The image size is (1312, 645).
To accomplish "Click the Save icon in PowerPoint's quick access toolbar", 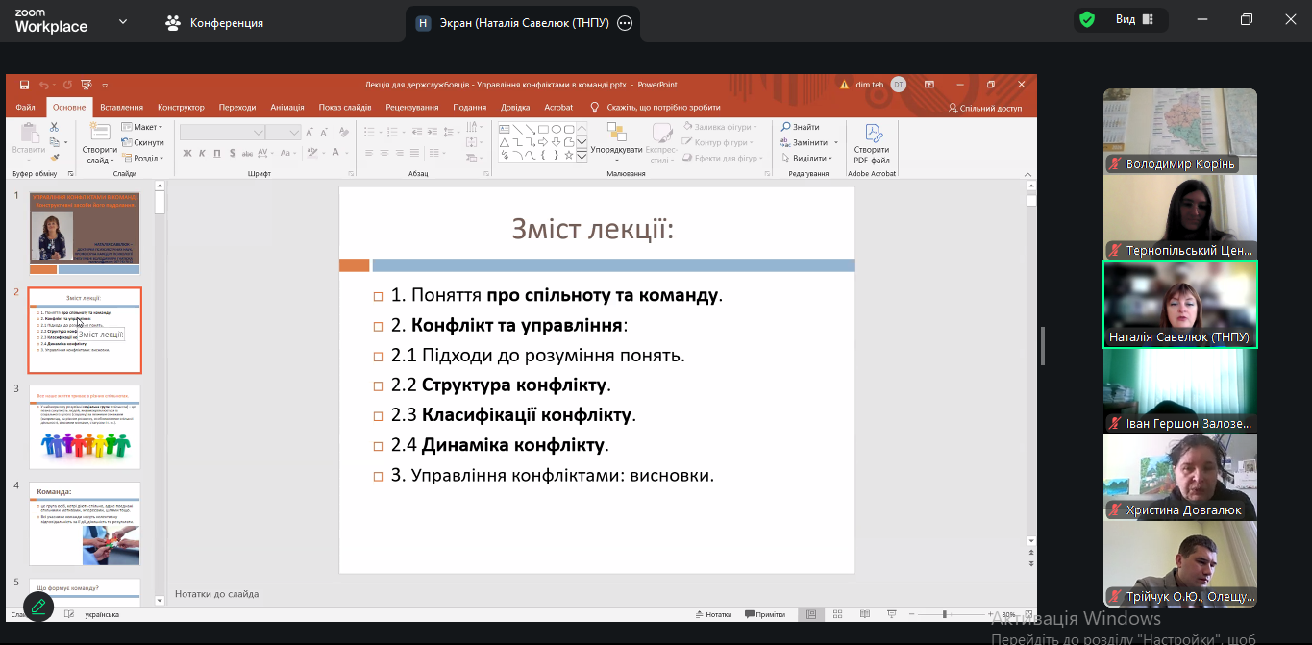I will pyautogui.click(x=24, y=85).
